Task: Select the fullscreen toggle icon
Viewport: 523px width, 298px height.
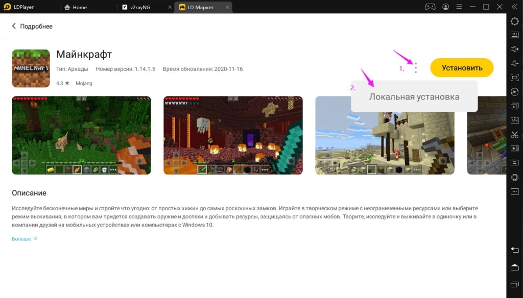Action: (x=515, y=78)
